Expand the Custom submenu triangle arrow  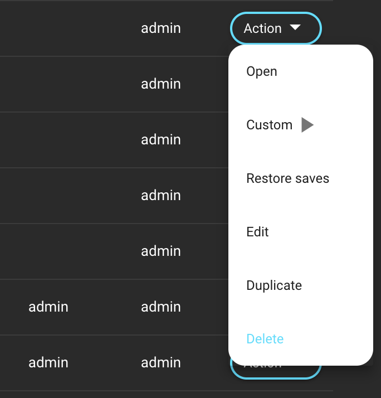coord(307,125)
